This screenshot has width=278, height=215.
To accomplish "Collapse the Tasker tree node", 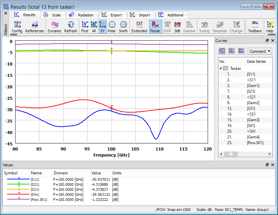I will pyautogui.click(x=221, y=68).
